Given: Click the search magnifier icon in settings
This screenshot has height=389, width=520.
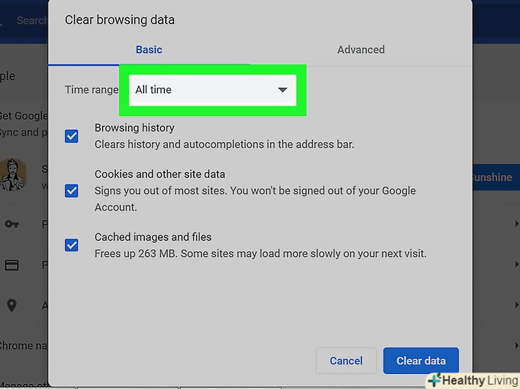Looking at the screenshot, I should pos(2,21).
